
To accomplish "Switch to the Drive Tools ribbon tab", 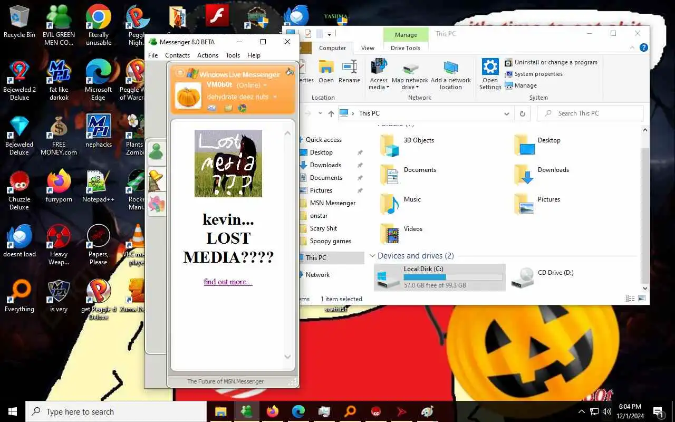I will [406, 48].
